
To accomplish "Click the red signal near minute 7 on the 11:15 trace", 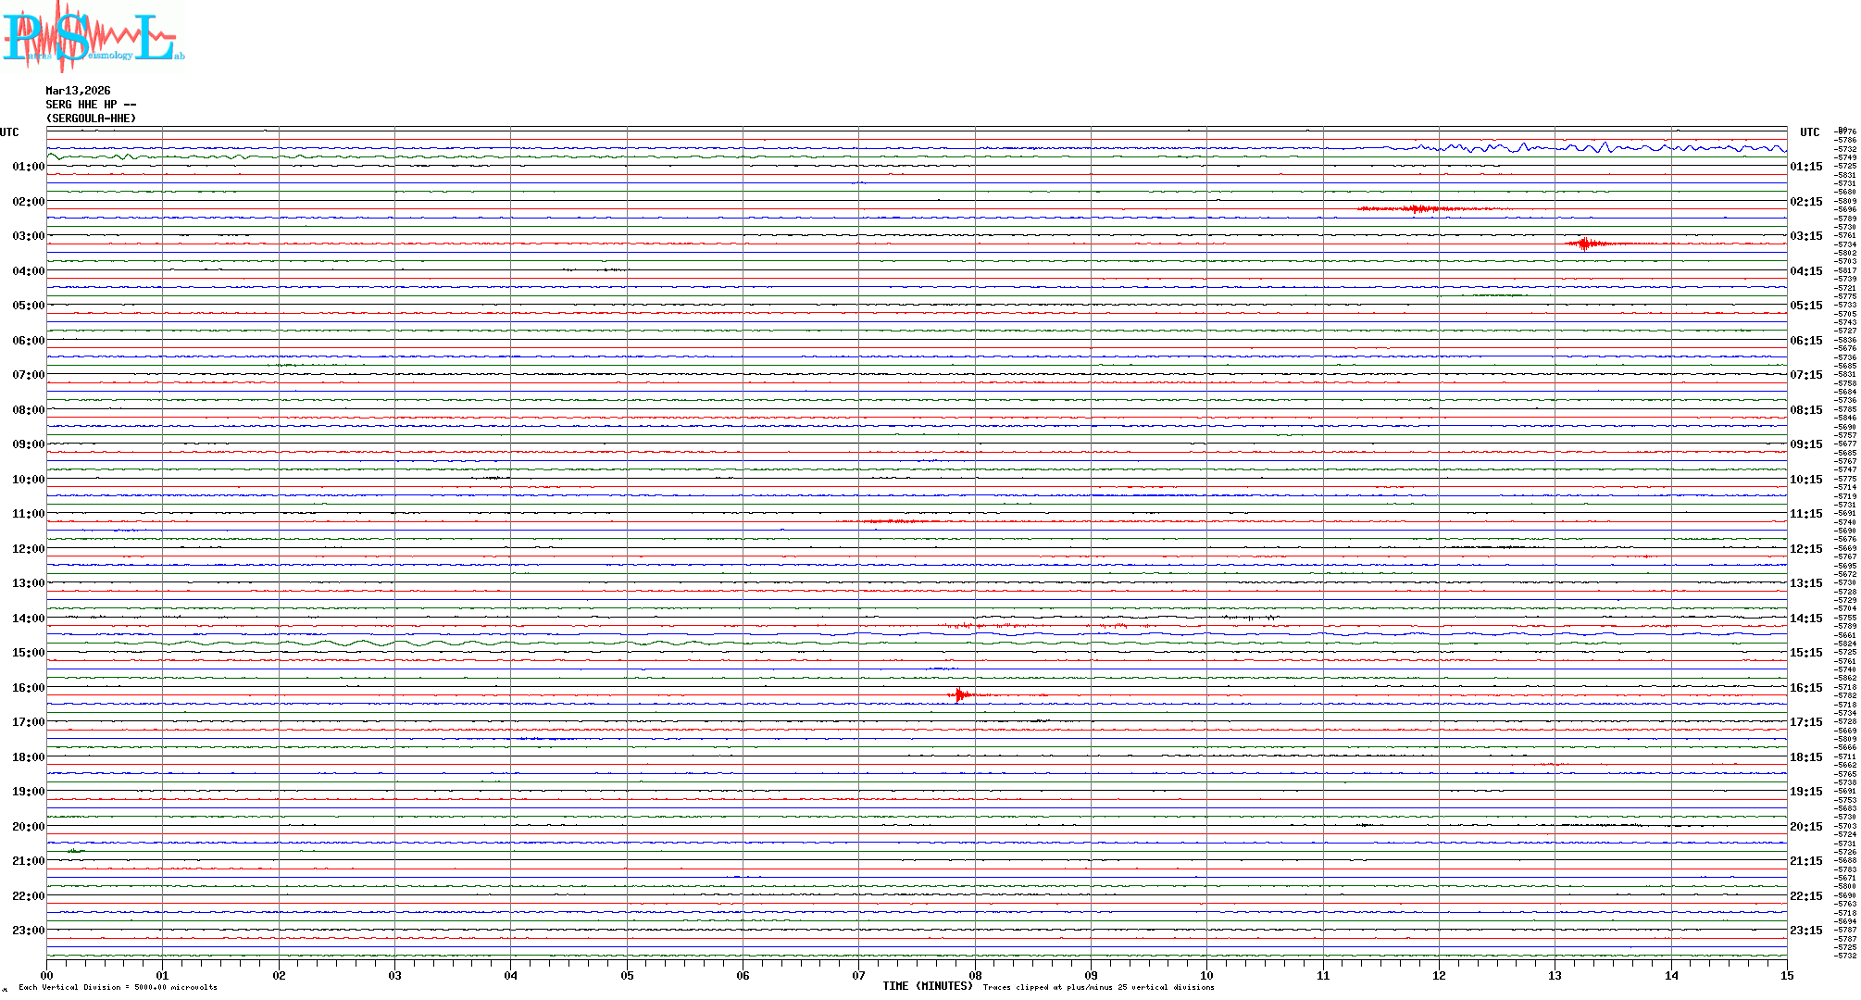I will 893,521.
